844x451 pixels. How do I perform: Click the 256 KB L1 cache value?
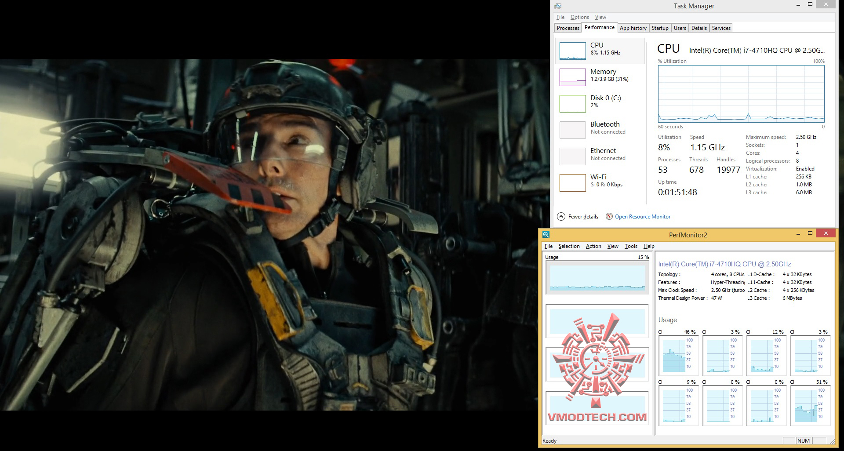[804, 177]
